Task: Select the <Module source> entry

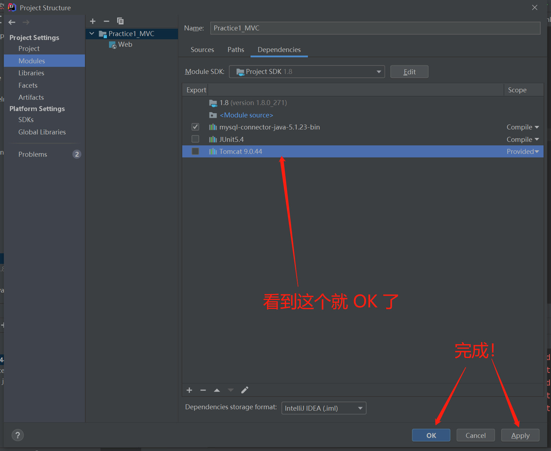Action: (x=246, y=115)
